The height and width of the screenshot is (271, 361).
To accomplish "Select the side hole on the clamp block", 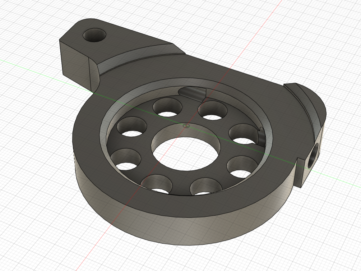I will (x=313, y=156).
